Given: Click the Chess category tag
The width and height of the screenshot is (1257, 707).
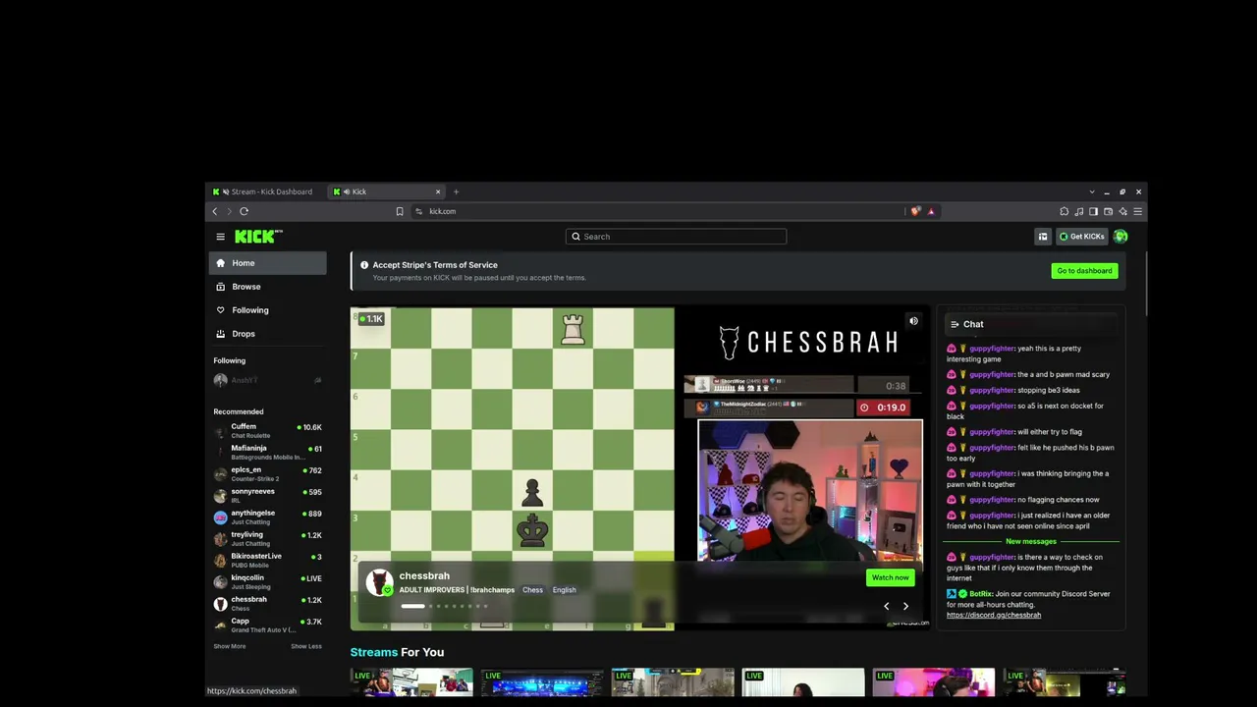Looking at the screenshot, I should (532, 590).
